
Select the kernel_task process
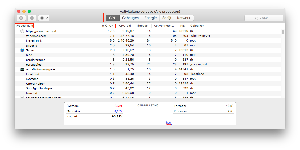pos(34,41)
